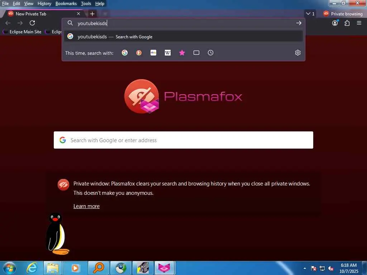Open Windows Explorer folder on taskbar
This screenshot has height=275, width=367.
click(x=53, y=268)
